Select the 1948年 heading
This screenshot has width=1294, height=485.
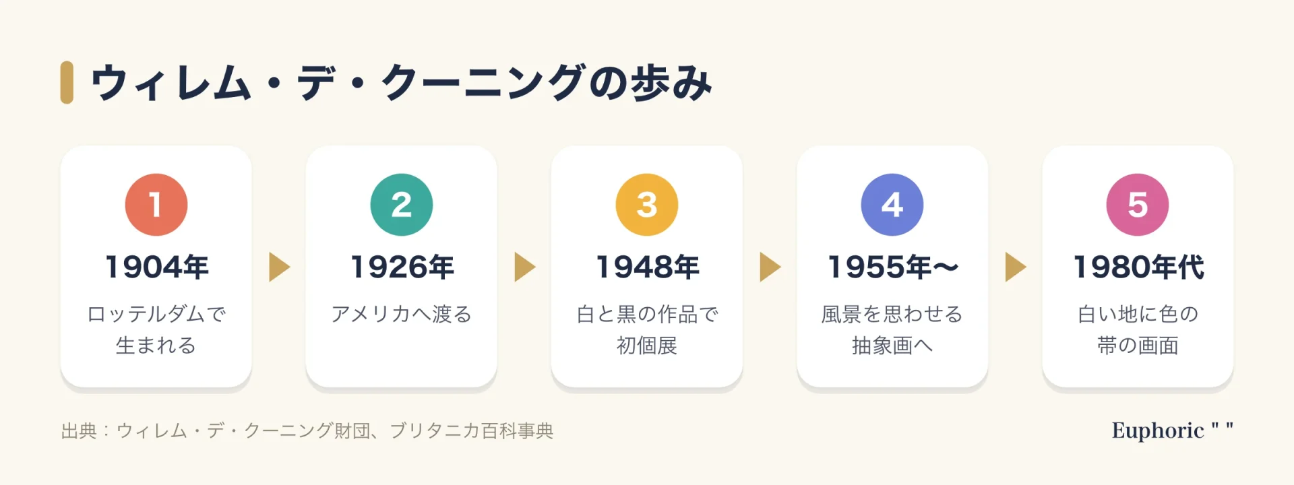click(x=647, y=267)
